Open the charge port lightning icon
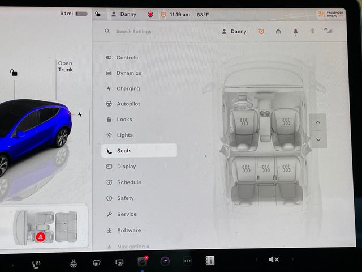The width and height of the screenshot is (362, 272). click(80, 114)
